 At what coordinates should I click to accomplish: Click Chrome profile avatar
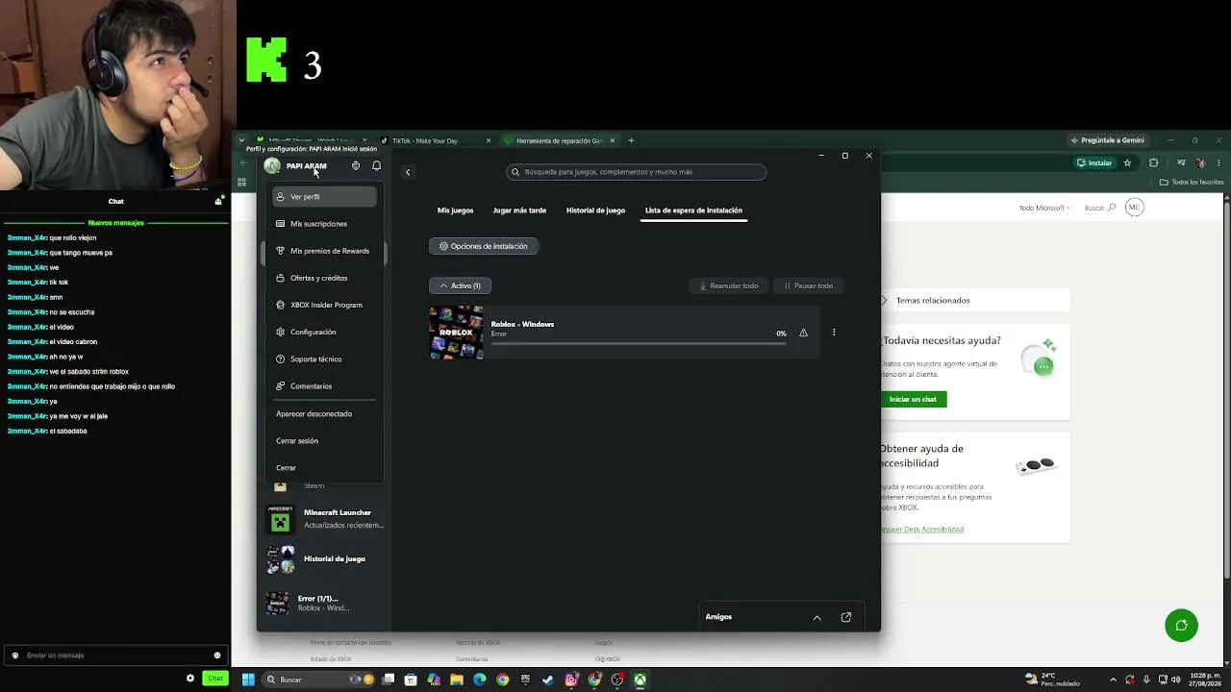pos(1200,163)
